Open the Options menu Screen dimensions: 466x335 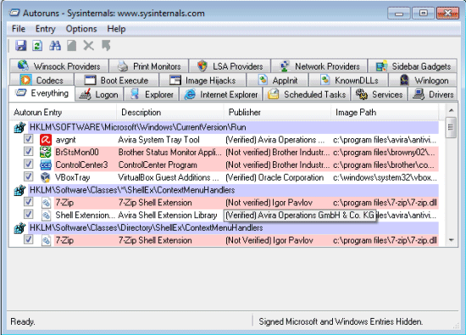81,29
